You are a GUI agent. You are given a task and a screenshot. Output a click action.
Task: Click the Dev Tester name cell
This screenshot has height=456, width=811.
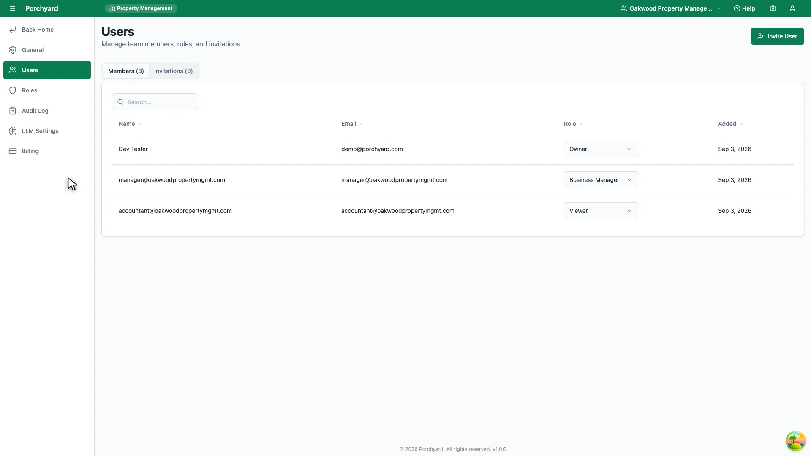tap(133, 149)
